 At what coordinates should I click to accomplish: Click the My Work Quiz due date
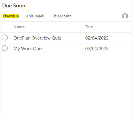coord(97,49)
